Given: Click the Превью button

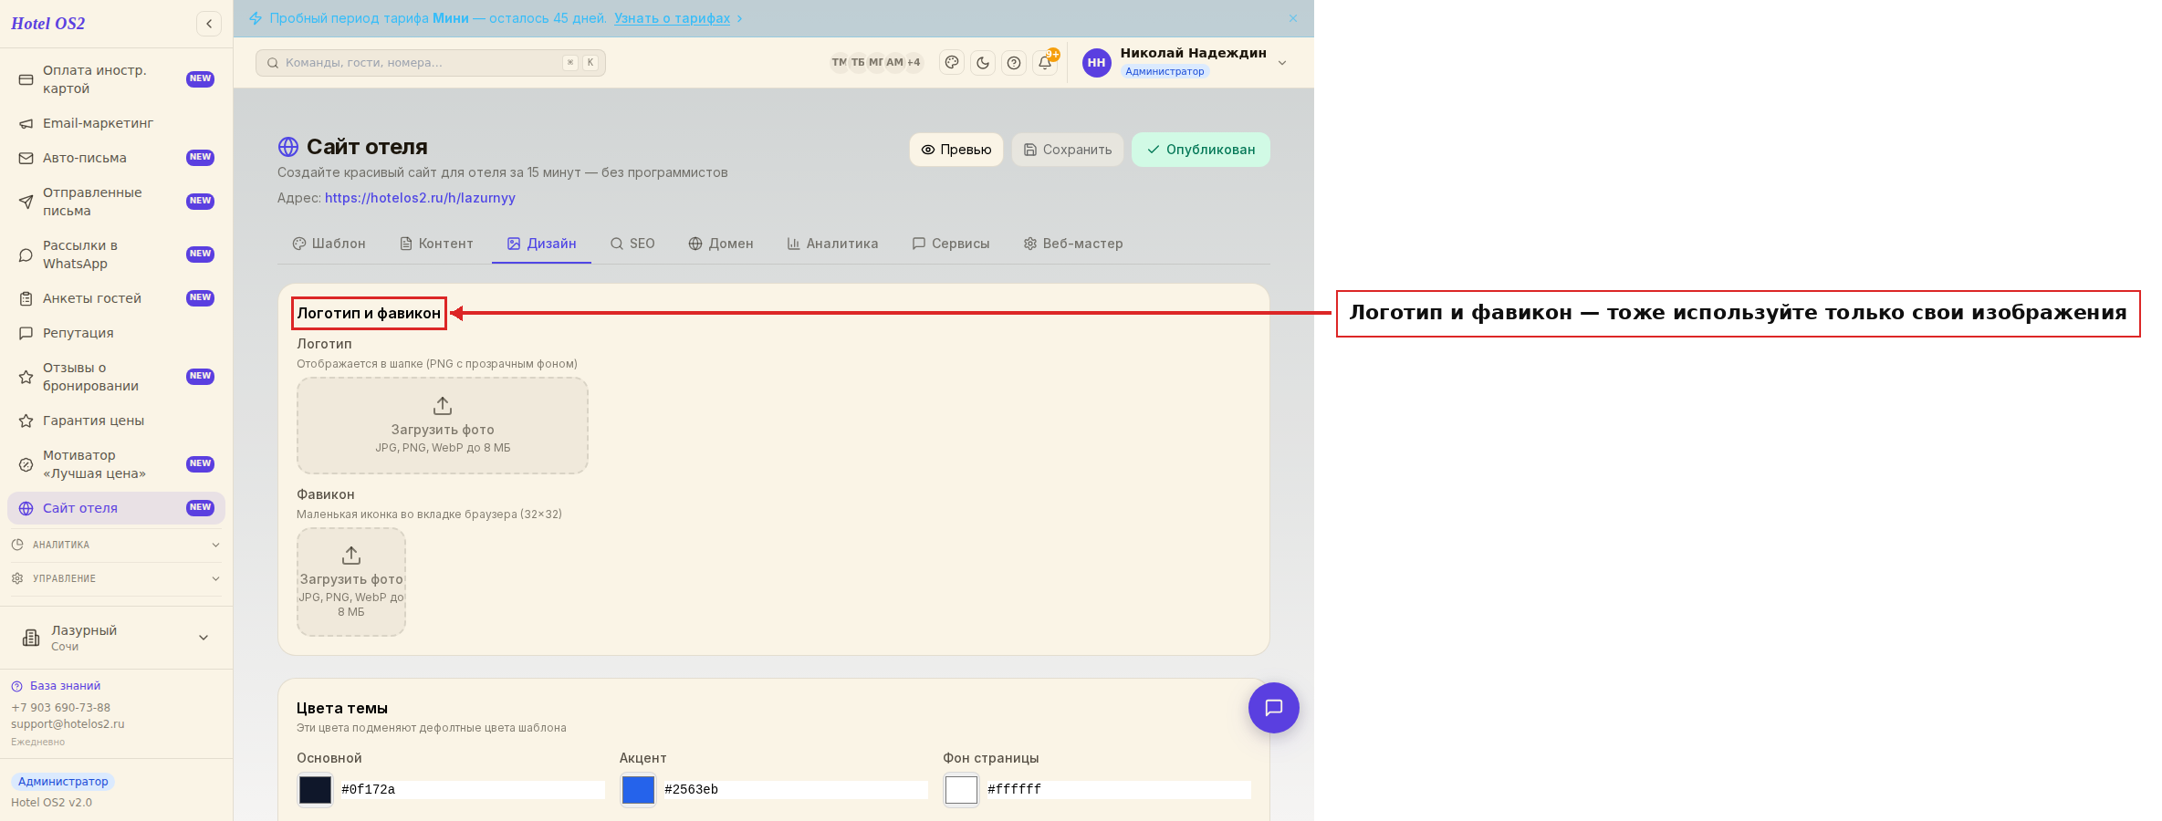Looking at the screenshot, I should (x=956, y=150).
